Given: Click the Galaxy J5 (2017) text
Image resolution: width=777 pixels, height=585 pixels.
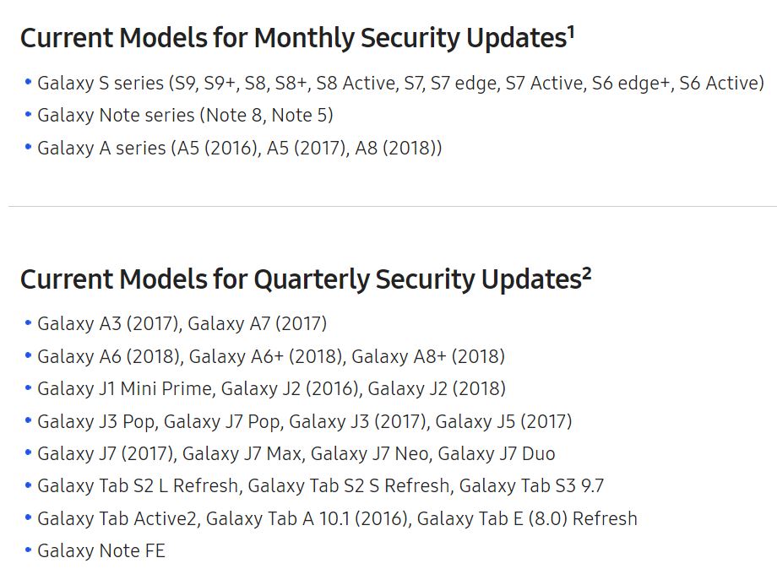Looking at the screenshot, I should tap(503, 421).
